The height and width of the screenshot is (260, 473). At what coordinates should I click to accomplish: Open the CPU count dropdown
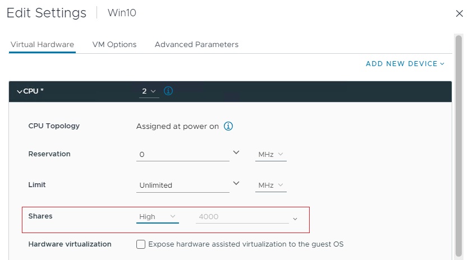tap(149, 91)
